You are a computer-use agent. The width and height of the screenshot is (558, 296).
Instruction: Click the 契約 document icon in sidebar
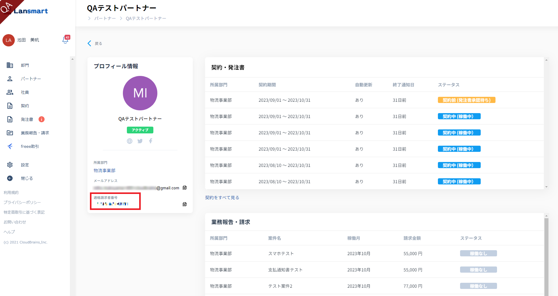pyautogui.click(x=10, y=106)
